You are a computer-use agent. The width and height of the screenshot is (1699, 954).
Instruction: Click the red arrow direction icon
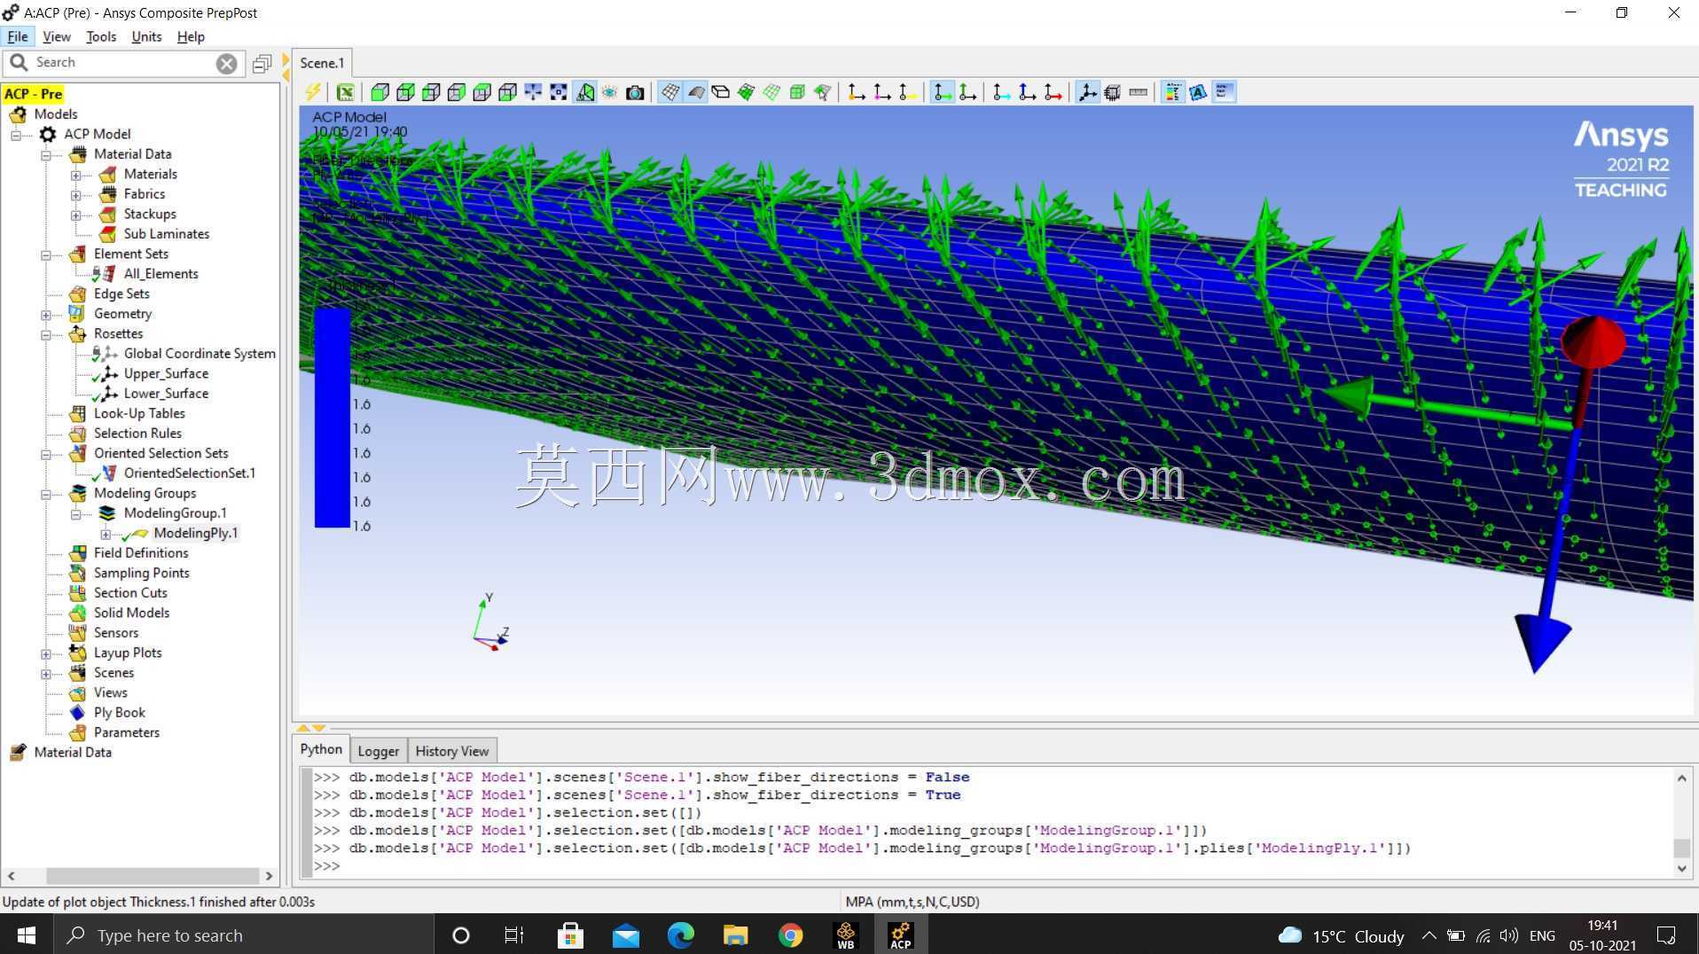1053,92
